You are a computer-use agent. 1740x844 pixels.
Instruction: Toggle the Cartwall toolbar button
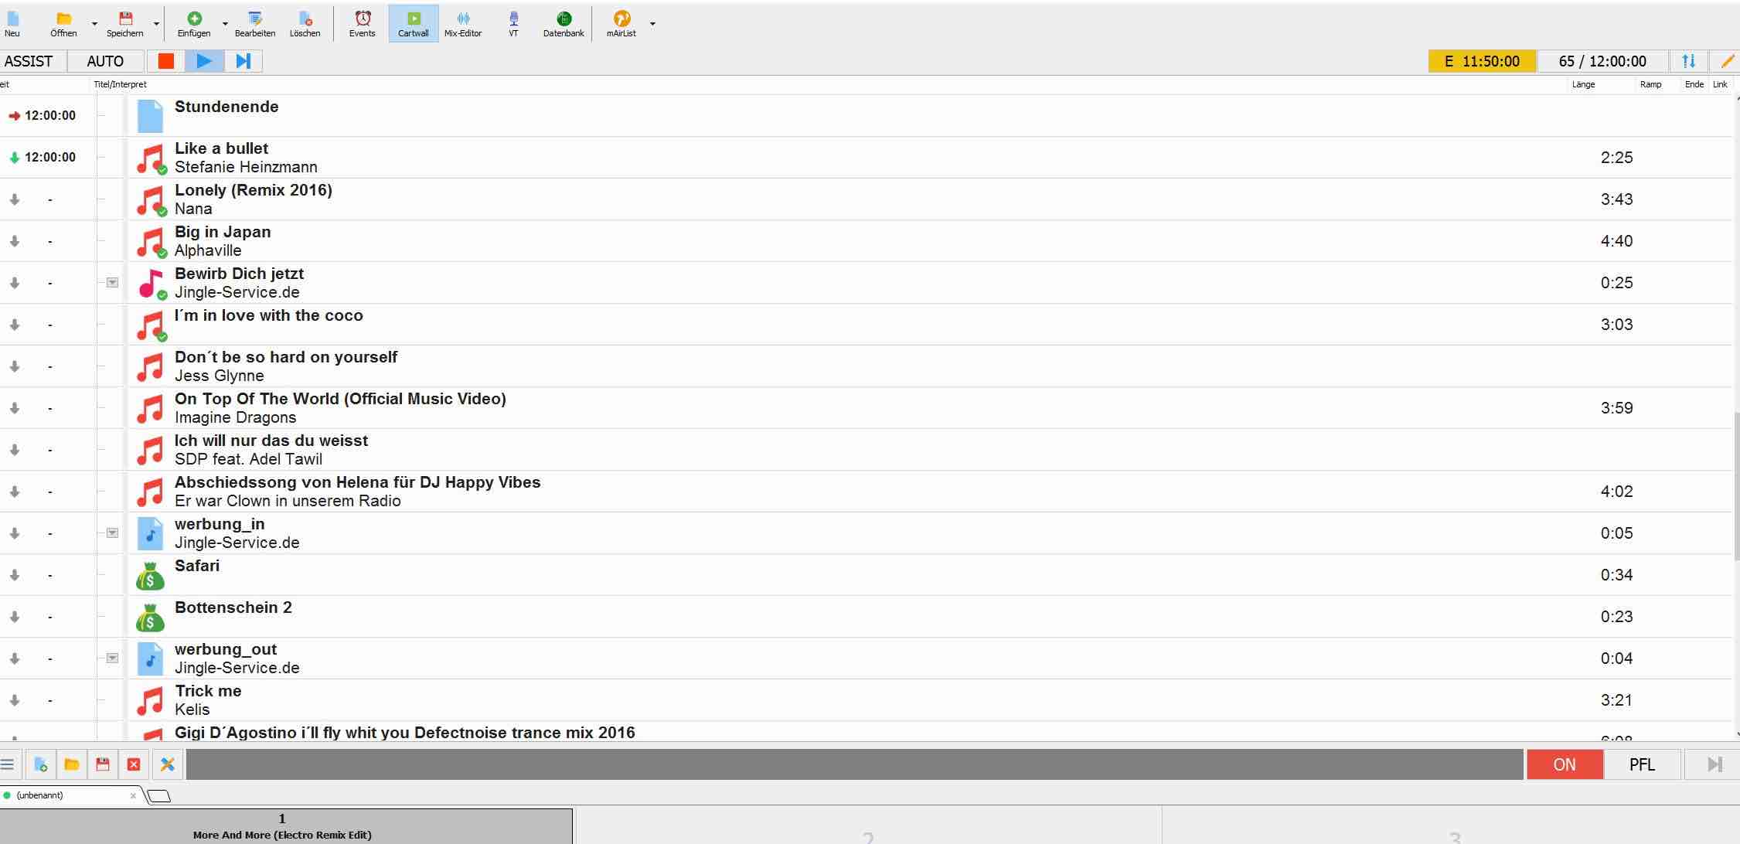pos(413,23)
